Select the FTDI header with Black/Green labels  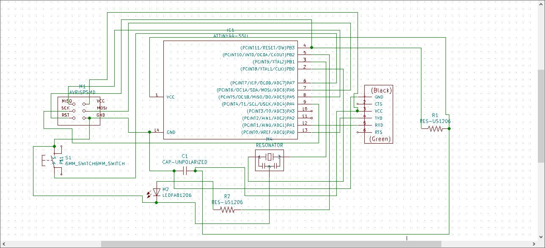pos(379,114)
